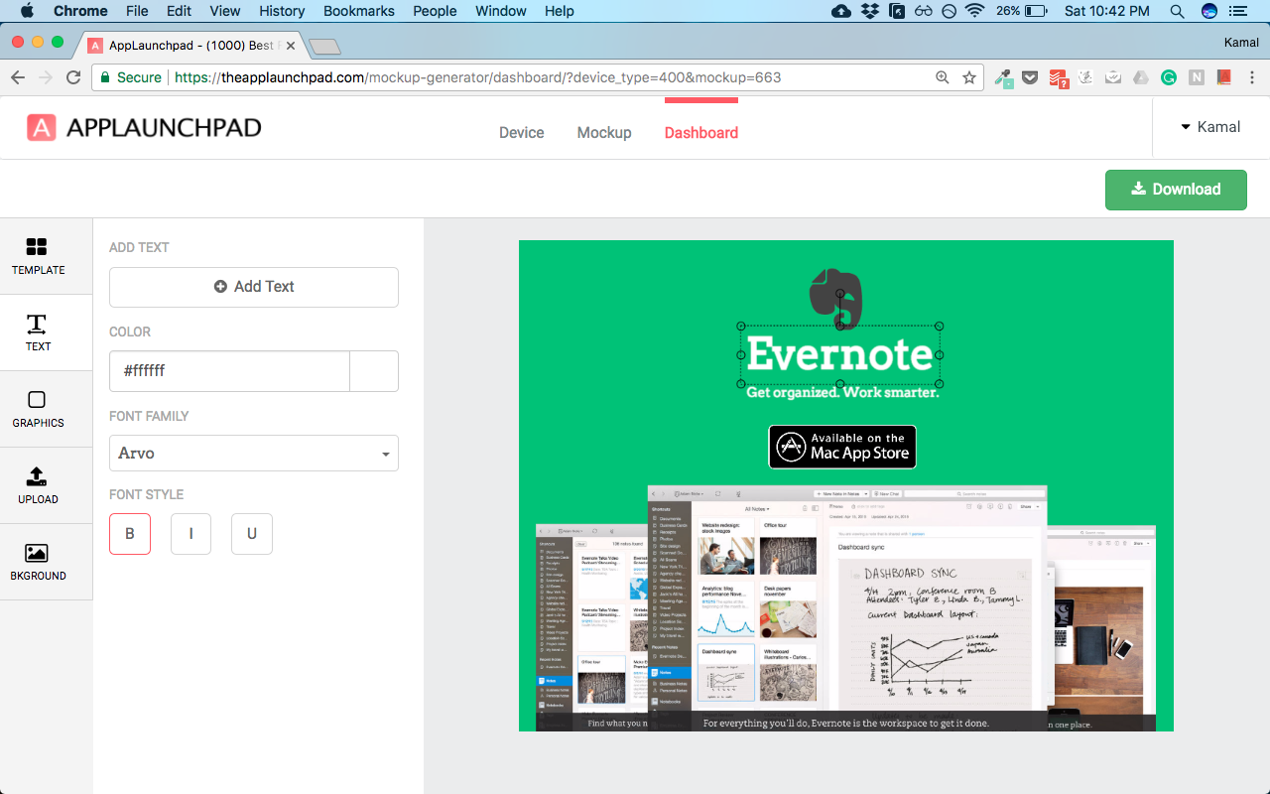This screenshot has width=1270, height=794.
Task: Click the Grammarly extension icon
Action: [x=1169, y=77]
